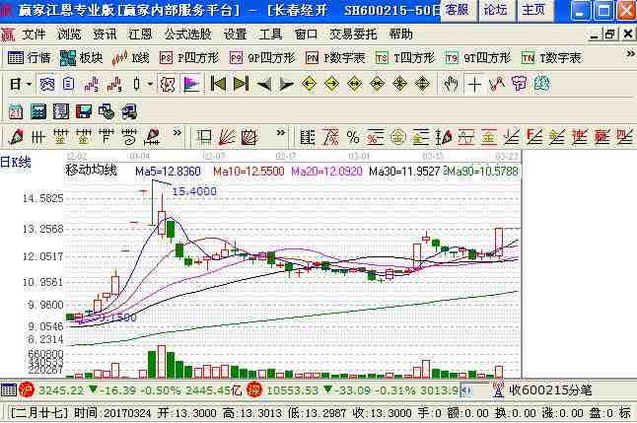Expand the drawing tools overflow chevron
The width and height of the screenshot is (637, 423).
(x=177, y=133)
